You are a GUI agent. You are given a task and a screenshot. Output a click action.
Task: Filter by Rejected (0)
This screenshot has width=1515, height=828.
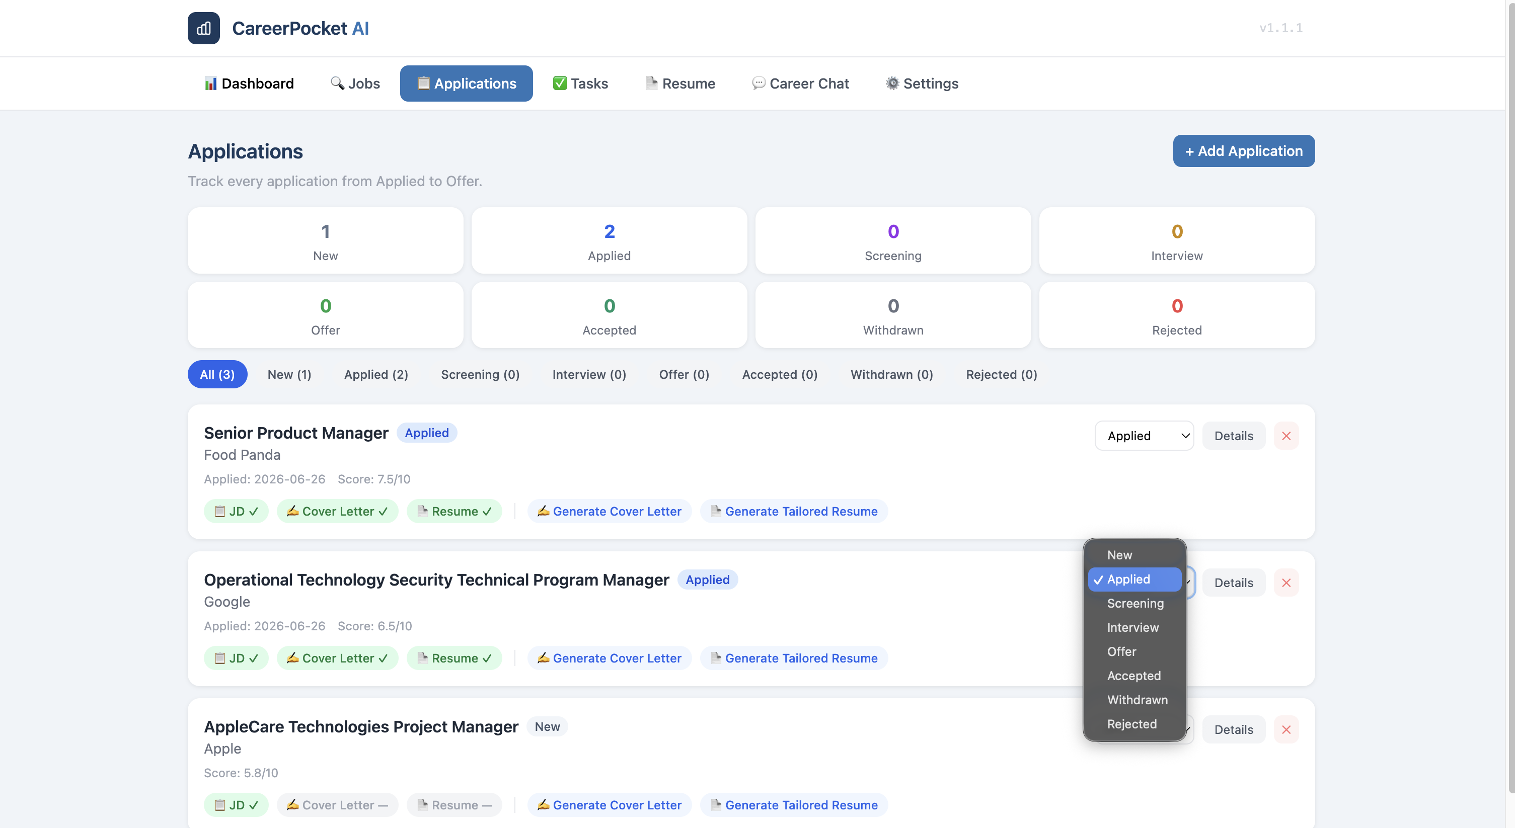point(1002,374)
